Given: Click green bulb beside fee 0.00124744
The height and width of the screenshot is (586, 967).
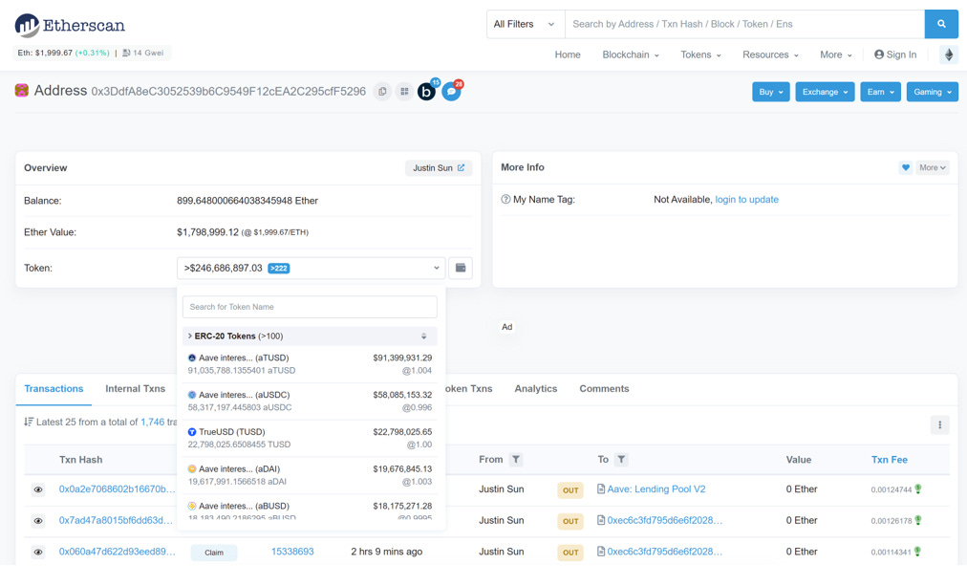Looking at the screenshot, I should point(917,489).
